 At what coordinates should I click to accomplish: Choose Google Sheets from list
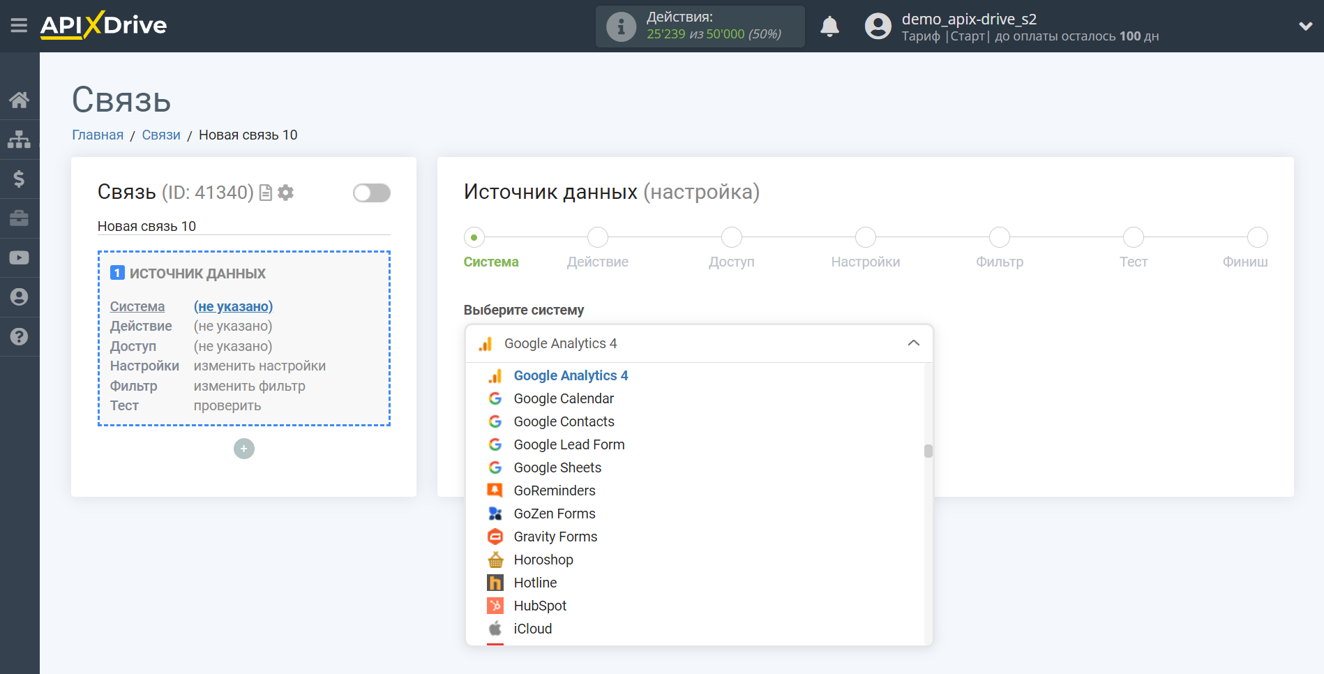[x=695, y=467]
